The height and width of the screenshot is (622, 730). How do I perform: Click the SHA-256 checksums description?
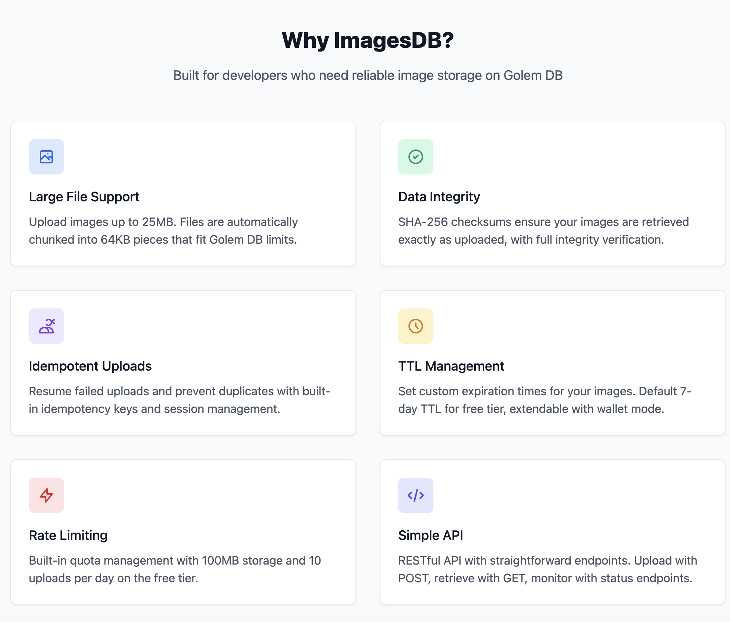543,231
